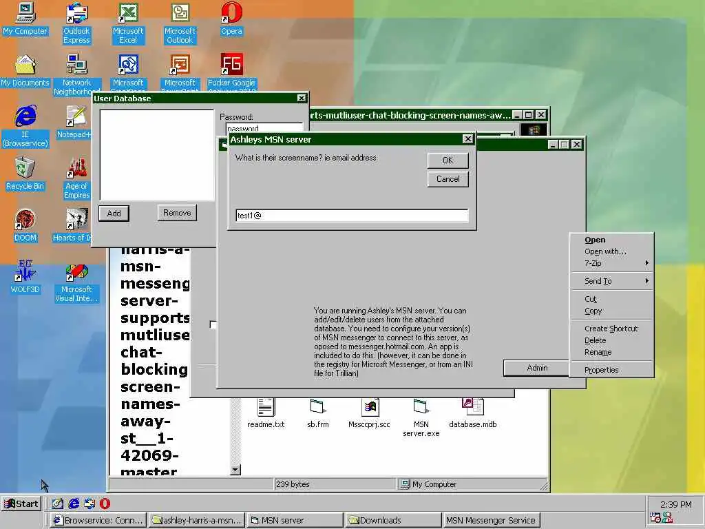Select the Hearts of Iron shortcut
Image resolution: width=705 pixels, height=529 pixels.
point(73,226)
